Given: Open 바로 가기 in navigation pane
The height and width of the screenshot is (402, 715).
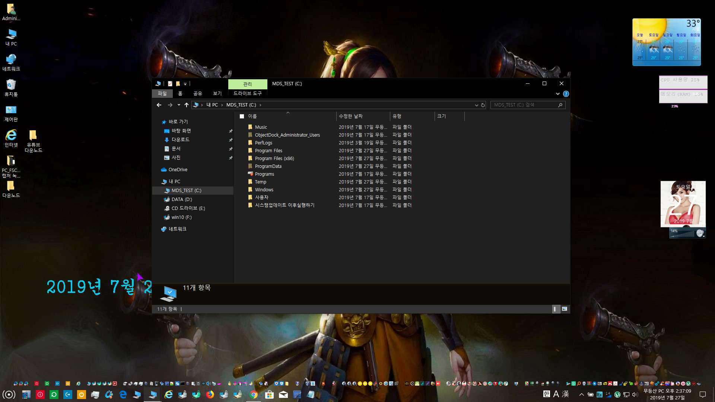Looking at the screenshot, I should (x=178, y=122).
